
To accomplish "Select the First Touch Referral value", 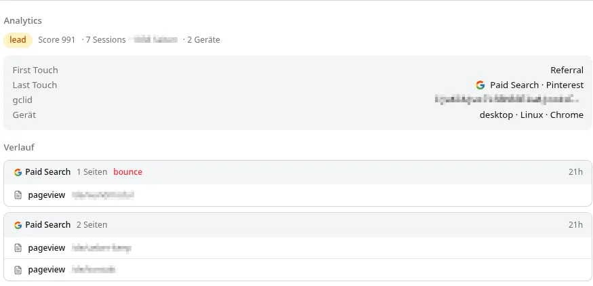I will pos(567,70).
